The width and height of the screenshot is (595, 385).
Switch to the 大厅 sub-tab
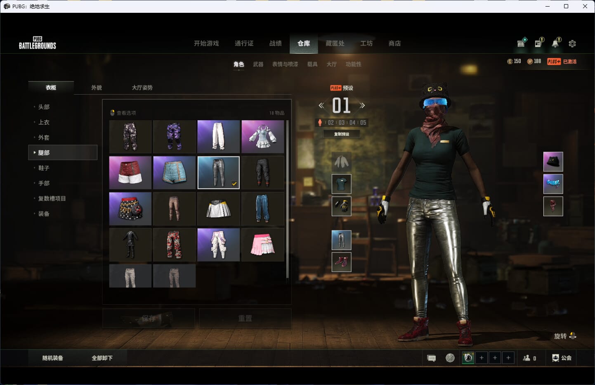click(331, 64)
